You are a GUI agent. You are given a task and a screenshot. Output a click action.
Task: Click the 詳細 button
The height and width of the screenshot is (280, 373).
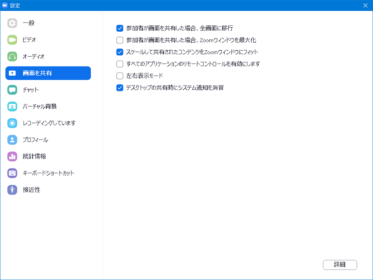(340, 265)
